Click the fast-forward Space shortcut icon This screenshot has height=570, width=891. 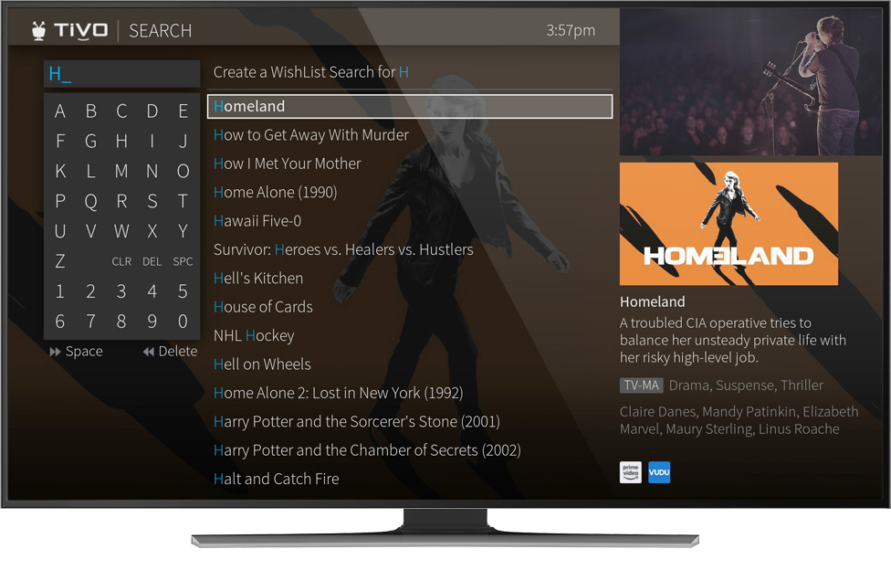click(55, 352)
